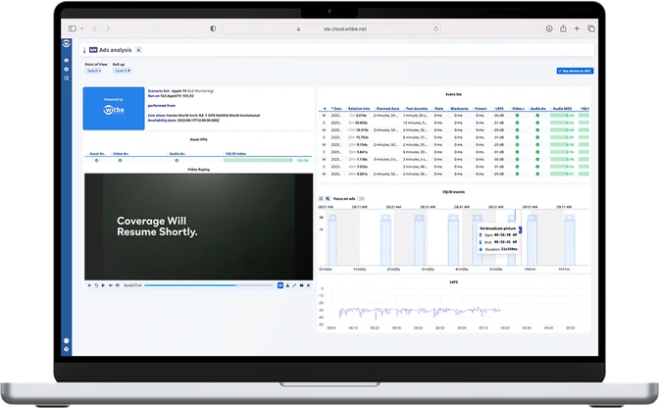The image size is (659, 408).
Task: Go to Home in the left sidebar
Action: 66,60
